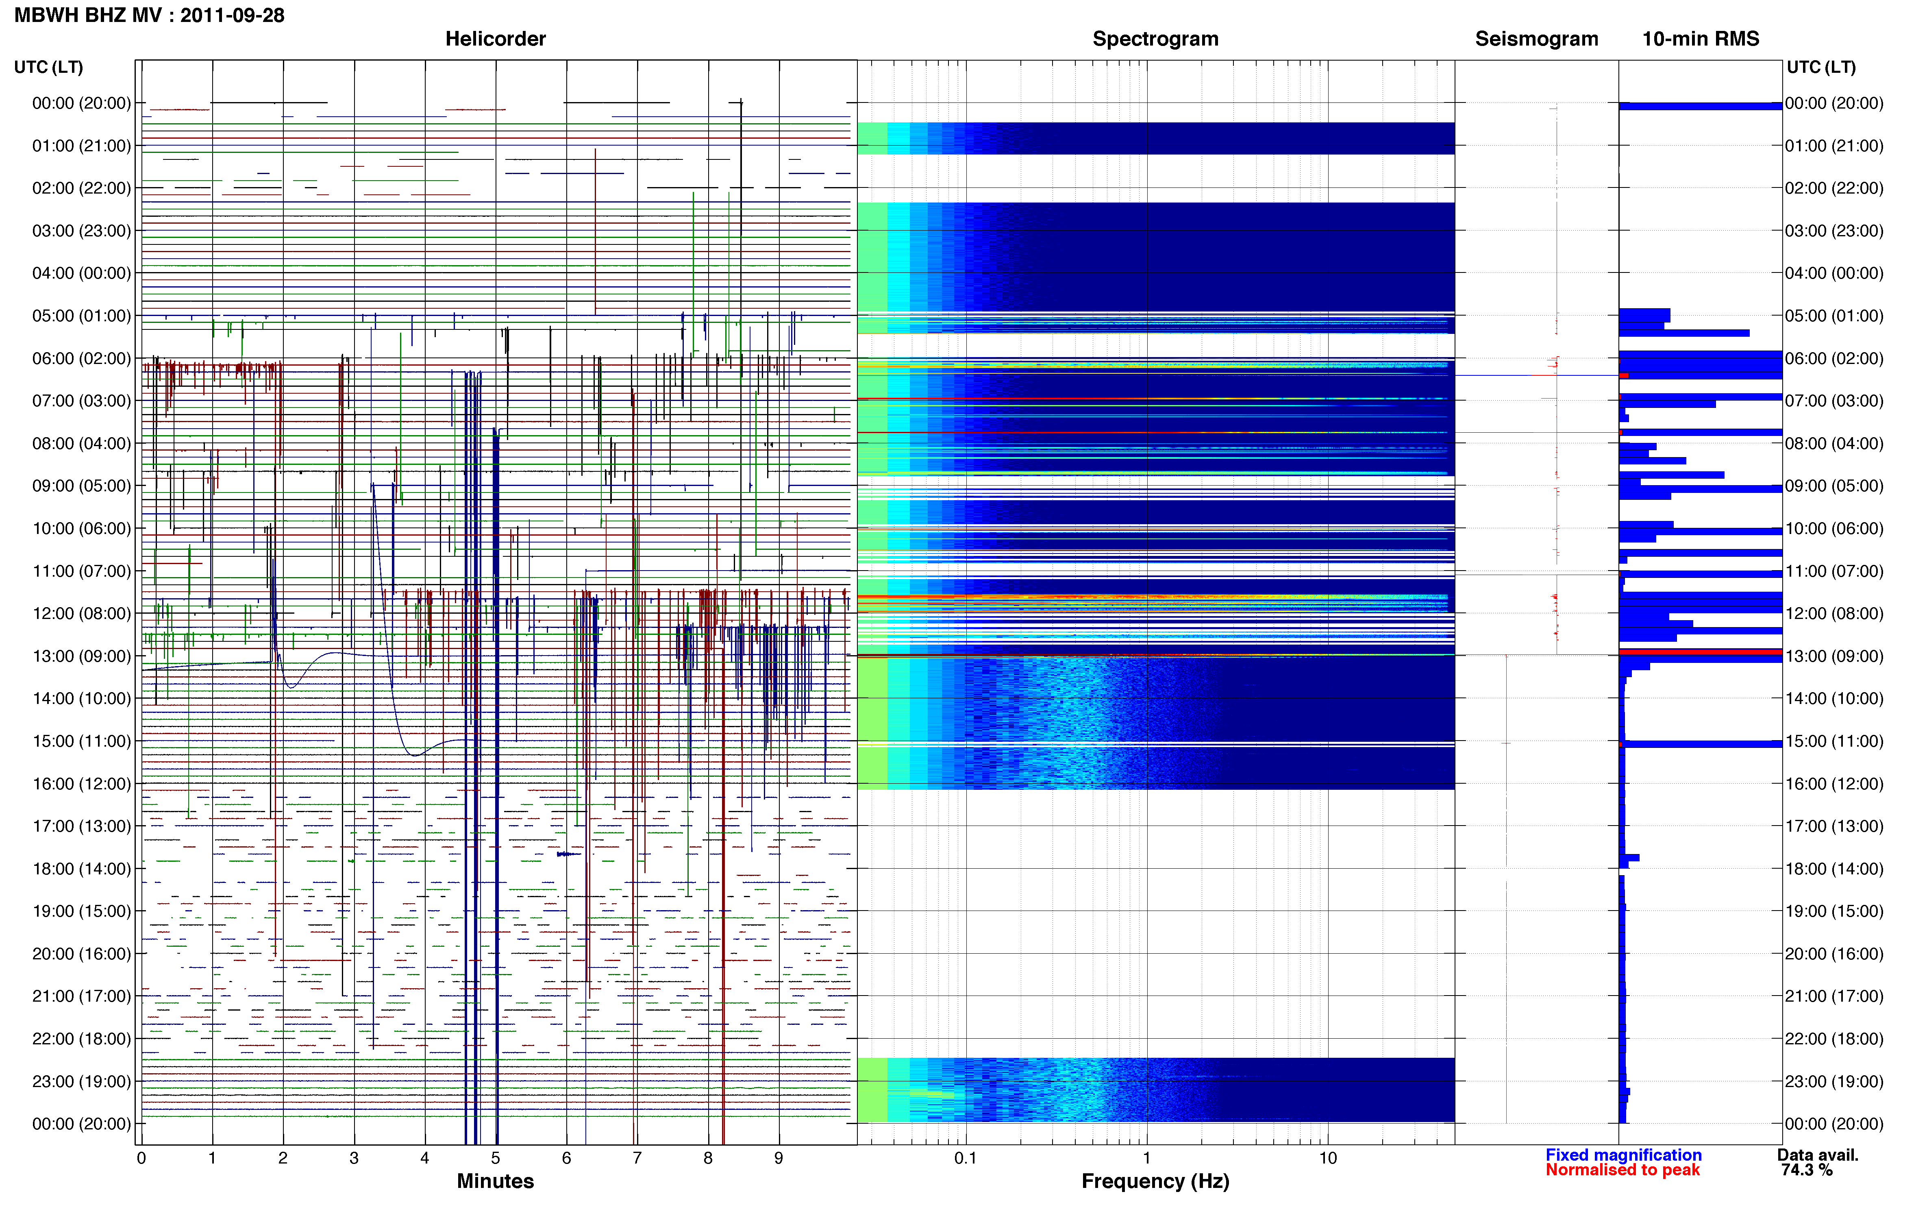Click the 10 tick on the Frequency axis
This screenshot has height=1205, width=1927.
(x=1328, y=1158)
